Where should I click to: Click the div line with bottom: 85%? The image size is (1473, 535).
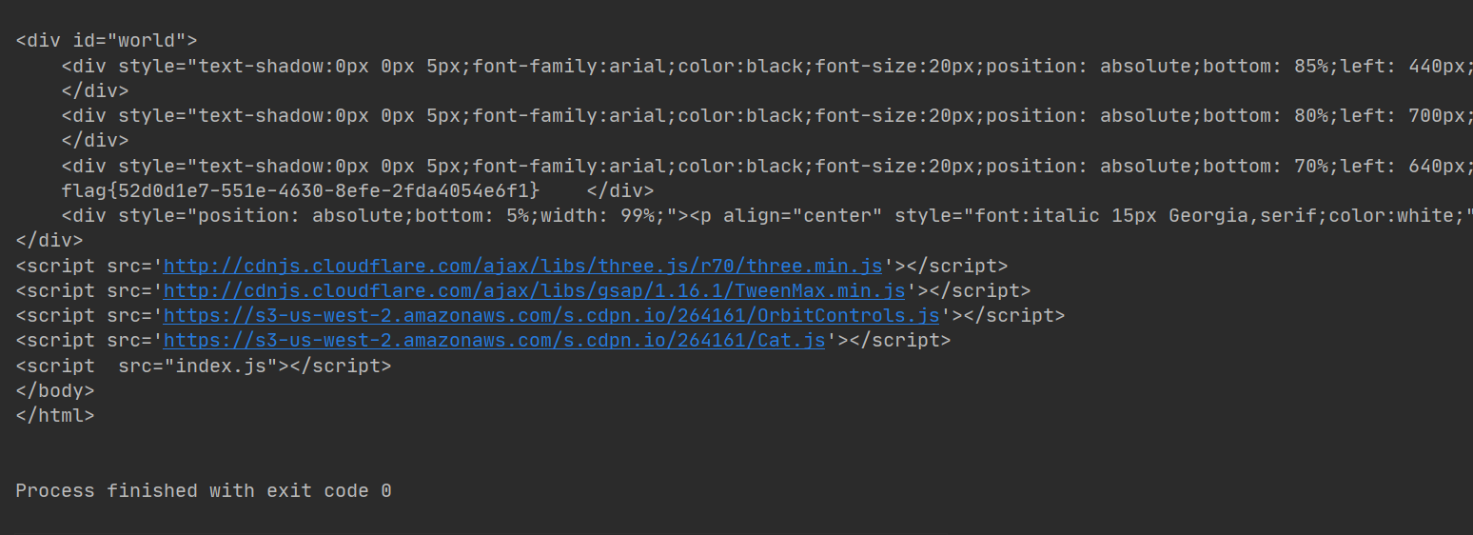[x=761, y=66]
